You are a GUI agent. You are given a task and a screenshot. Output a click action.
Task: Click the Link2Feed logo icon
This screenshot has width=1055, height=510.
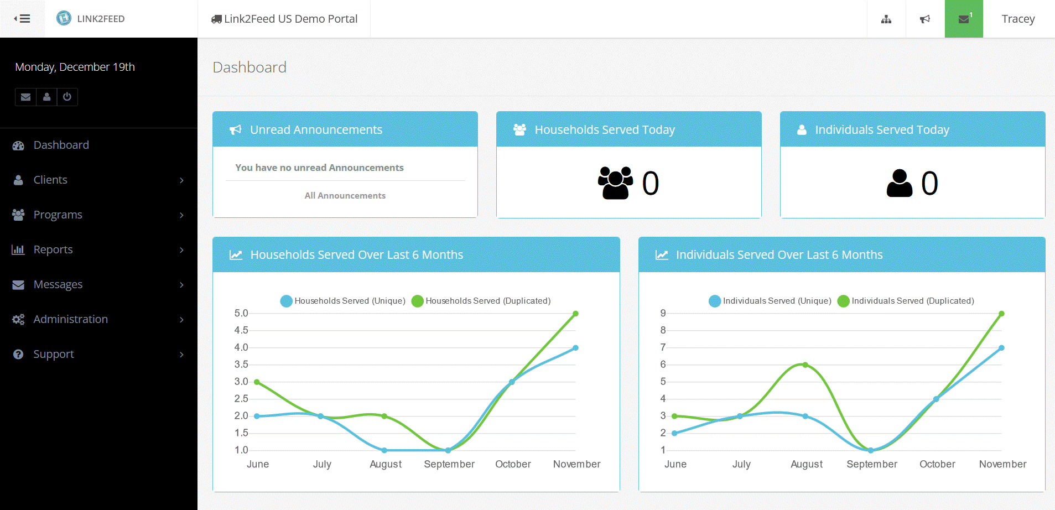(64, 18)
